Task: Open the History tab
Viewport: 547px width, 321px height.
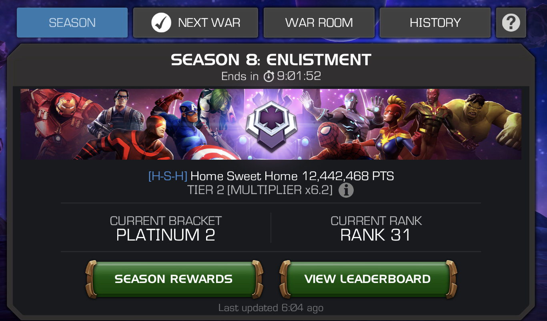Action: point(435,23)
